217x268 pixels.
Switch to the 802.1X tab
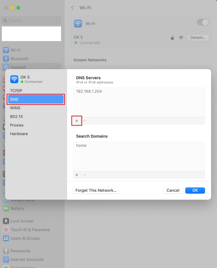pos(16,116)
